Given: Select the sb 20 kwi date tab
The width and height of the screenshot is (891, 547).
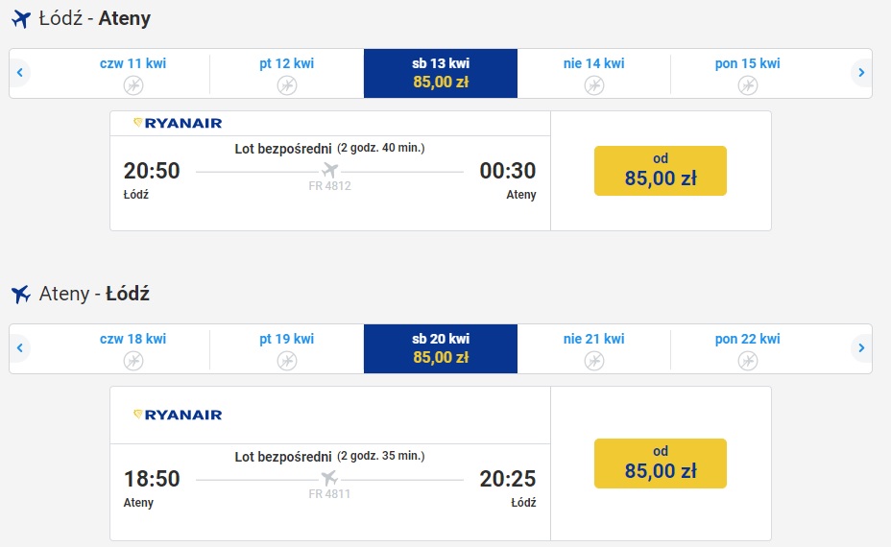Looking at the screenshot, I should pyautogui.click(x=441, y=348).
